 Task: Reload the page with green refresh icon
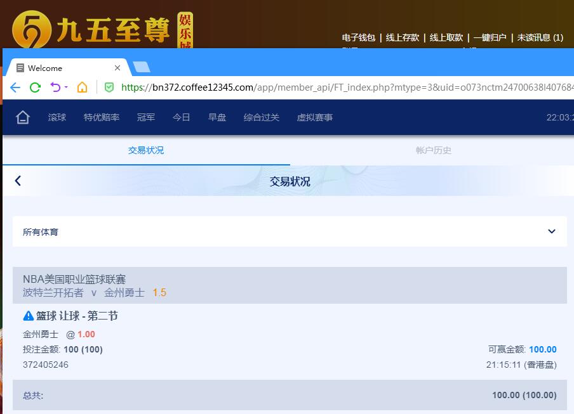(35, 87)
